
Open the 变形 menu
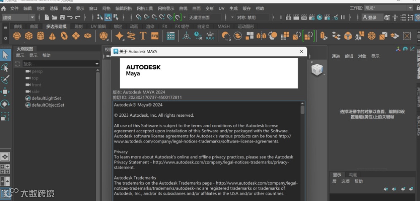pos(210,8)
